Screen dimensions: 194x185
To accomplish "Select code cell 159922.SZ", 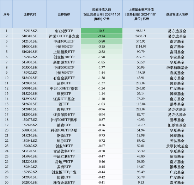I will 30,73.
